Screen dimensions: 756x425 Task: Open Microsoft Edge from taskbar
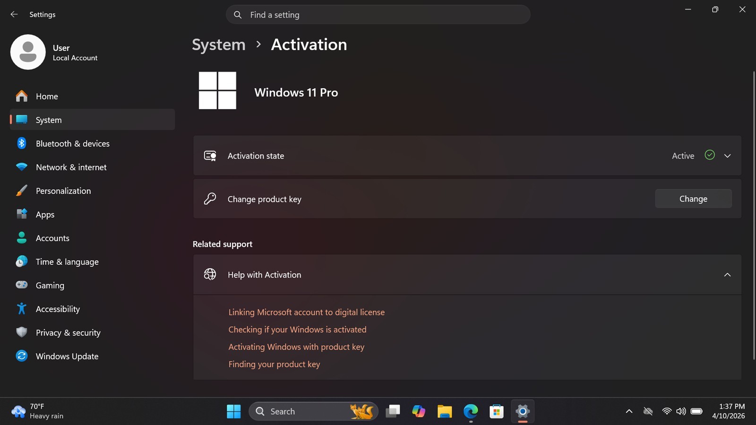(471, 411)
